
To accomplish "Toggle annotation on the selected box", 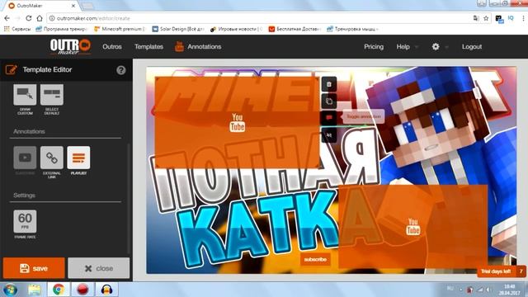I will 329,117.
